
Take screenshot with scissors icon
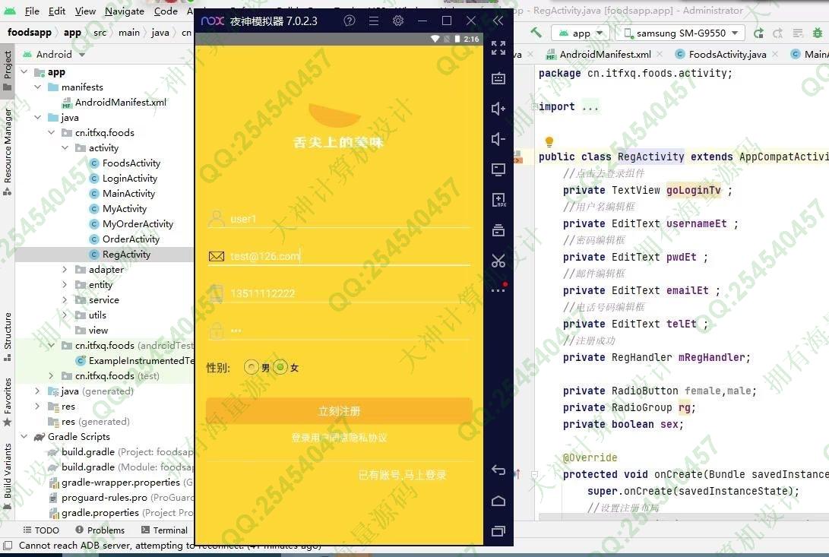pos(498,261)
